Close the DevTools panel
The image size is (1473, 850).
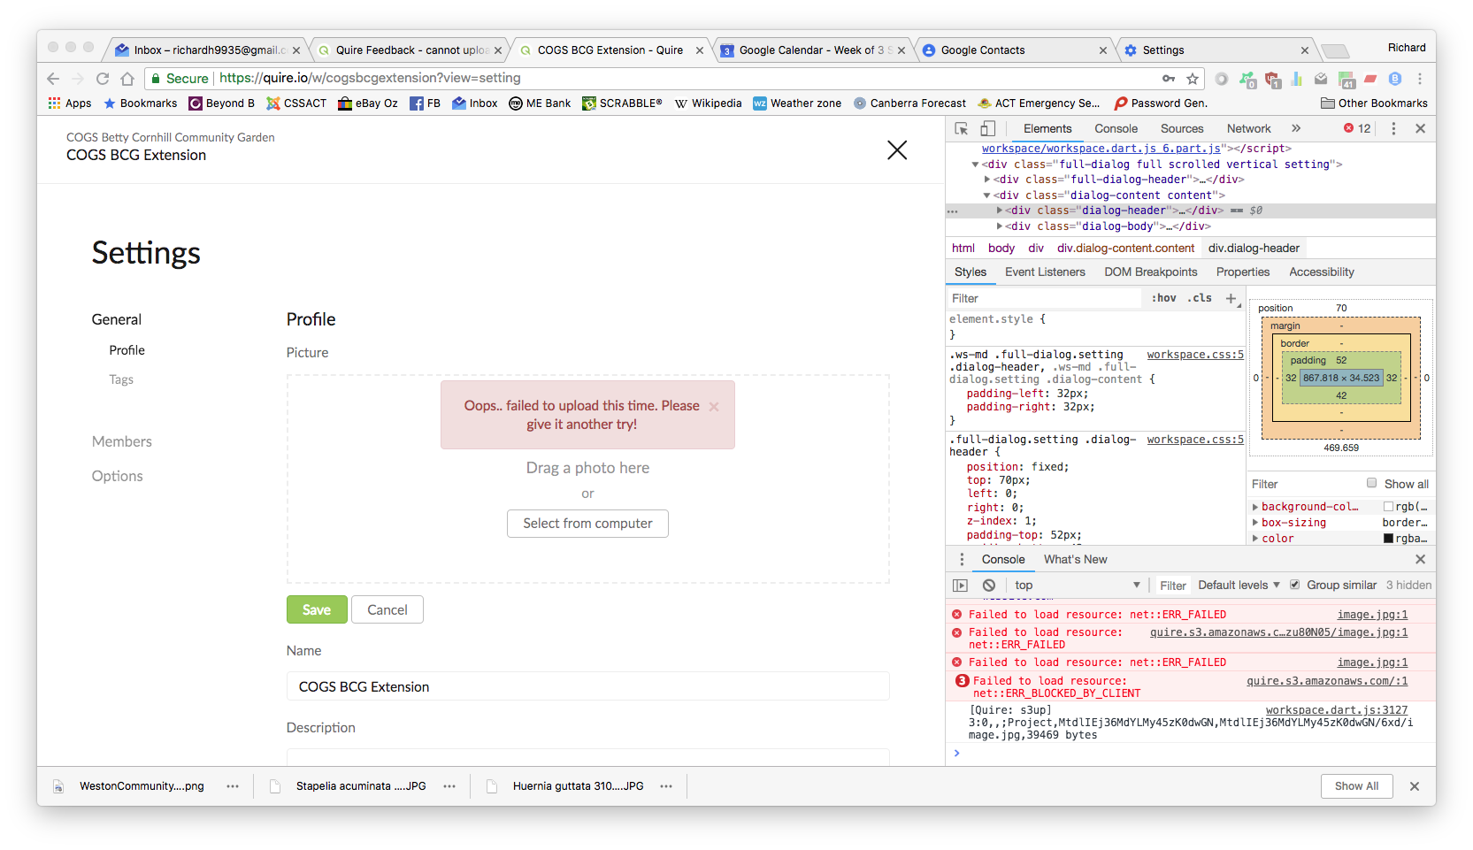point(1420,128)
